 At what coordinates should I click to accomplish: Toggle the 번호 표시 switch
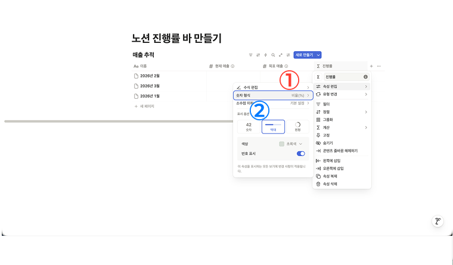pyautogui.click(x=301, y=154)
